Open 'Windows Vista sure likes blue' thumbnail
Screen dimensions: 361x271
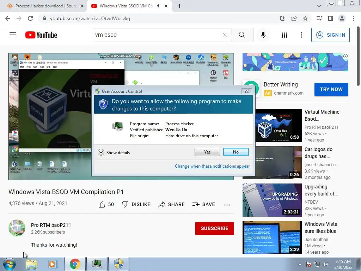pos(272,237)
